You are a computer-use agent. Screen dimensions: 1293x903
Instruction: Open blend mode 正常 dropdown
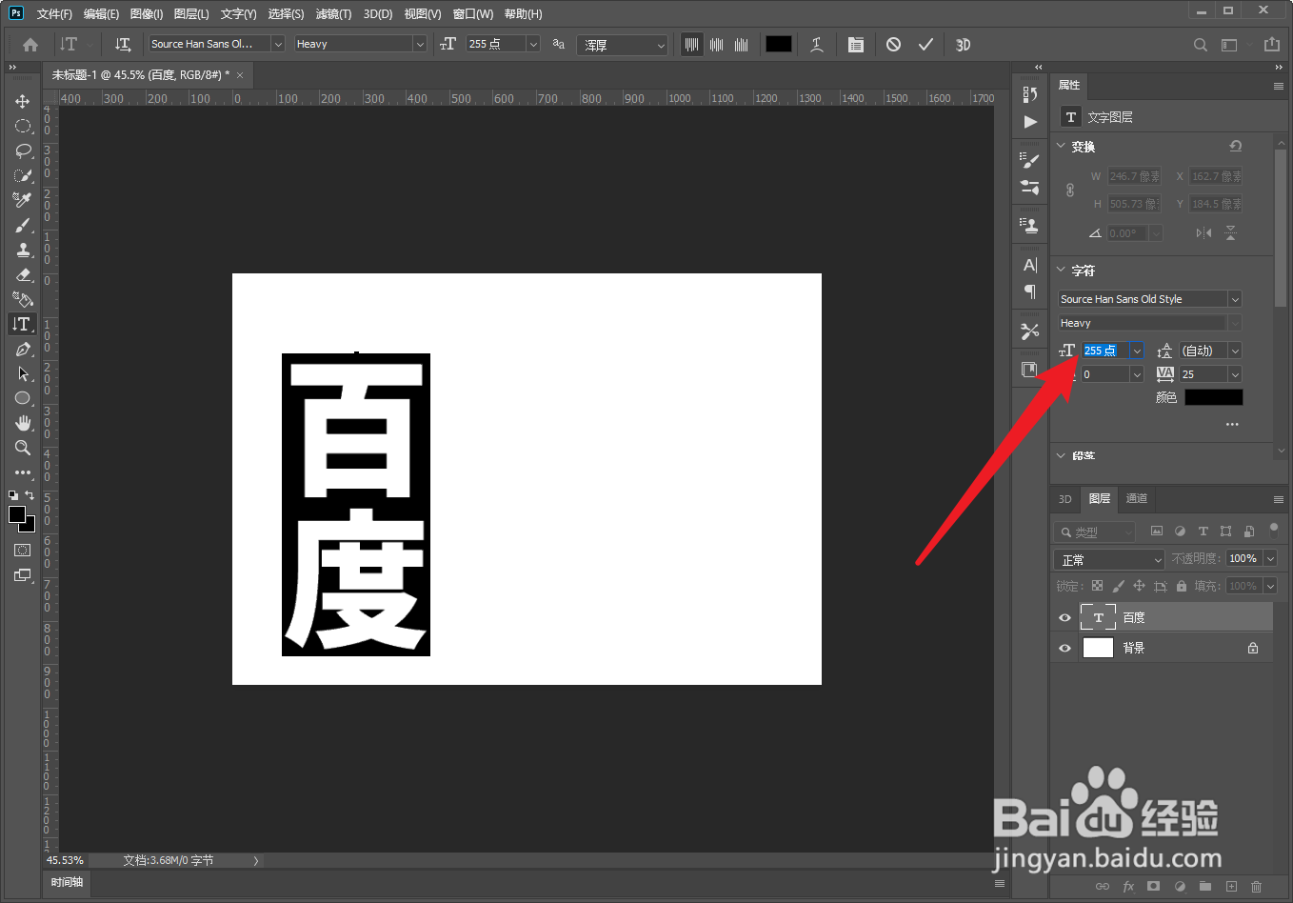click(1109, 559)
